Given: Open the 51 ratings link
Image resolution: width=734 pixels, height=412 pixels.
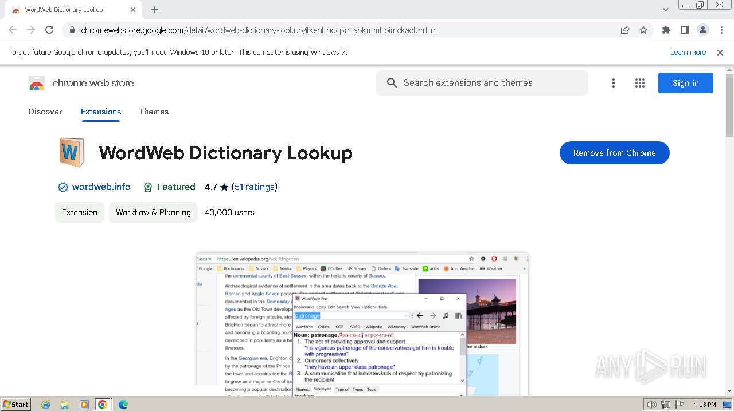Looking at the screenshot, I should pyautogui.click(x=255, y=187).
